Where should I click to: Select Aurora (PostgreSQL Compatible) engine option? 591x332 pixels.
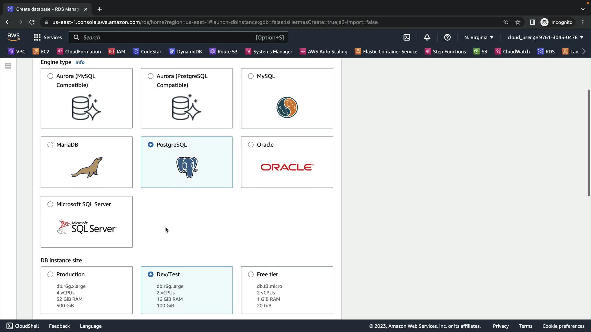pos(151,76)
